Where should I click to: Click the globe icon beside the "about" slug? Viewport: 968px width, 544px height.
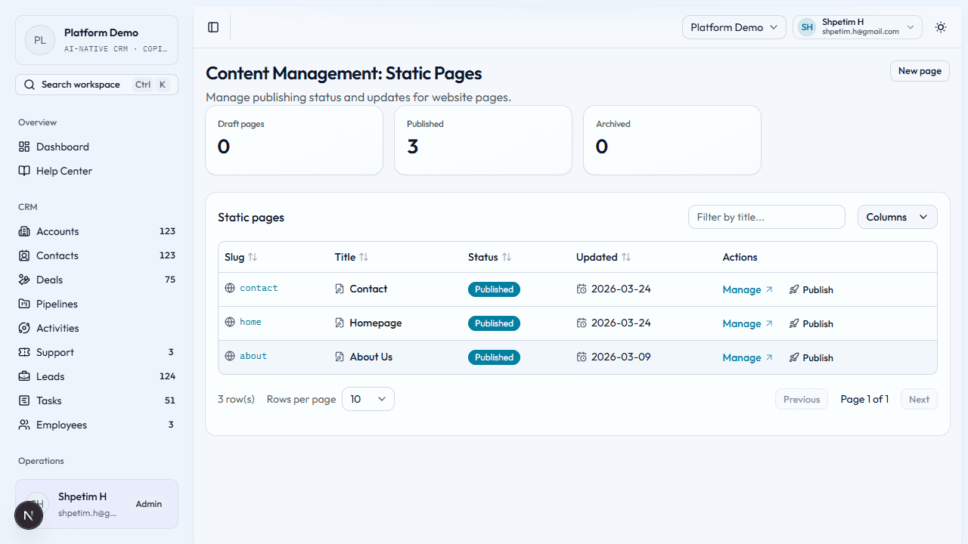[230, 355]
